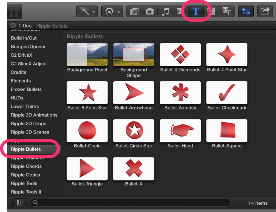Open the Music and Sound browser
276x212 pixels.
click(165, 11)
